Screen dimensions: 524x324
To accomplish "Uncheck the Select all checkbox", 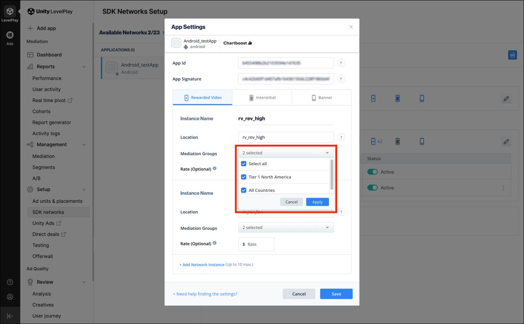I will tap(244, 164).
